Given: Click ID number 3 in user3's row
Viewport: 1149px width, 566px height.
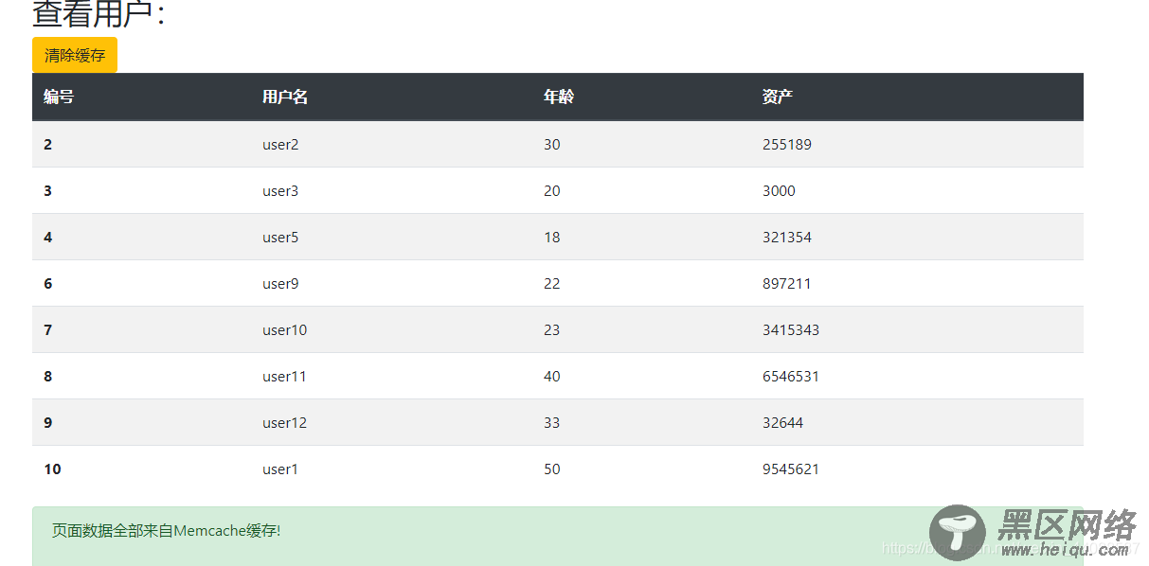Looking at the screenshot, I should point(48,191).
